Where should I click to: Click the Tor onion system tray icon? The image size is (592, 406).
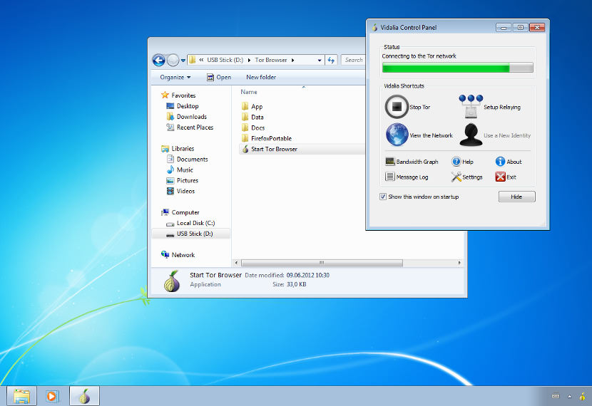(x=583, y=396)
